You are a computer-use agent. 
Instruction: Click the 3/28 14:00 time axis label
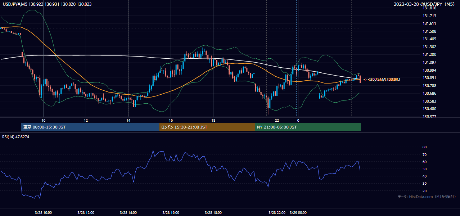pyautogui.click(x=128, y=212)
